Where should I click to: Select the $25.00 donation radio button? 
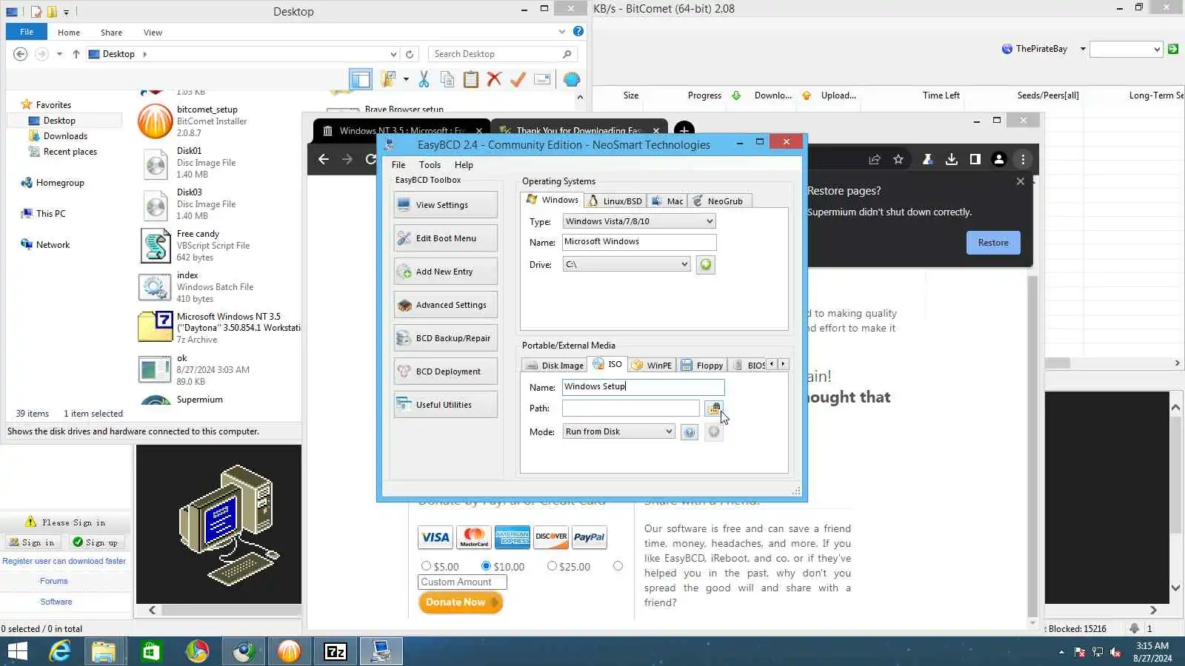pyautogui.click(x=552, y=566)
